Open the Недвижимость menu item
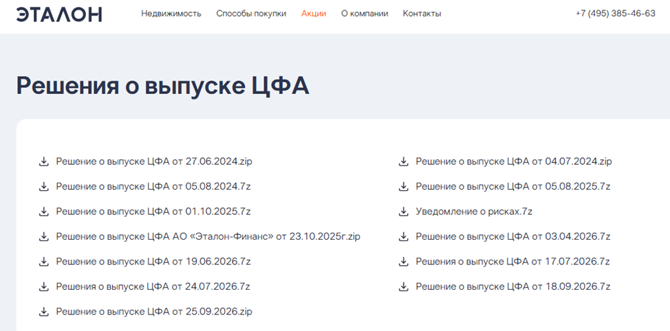670x331 pixels. tap(171, 14)
